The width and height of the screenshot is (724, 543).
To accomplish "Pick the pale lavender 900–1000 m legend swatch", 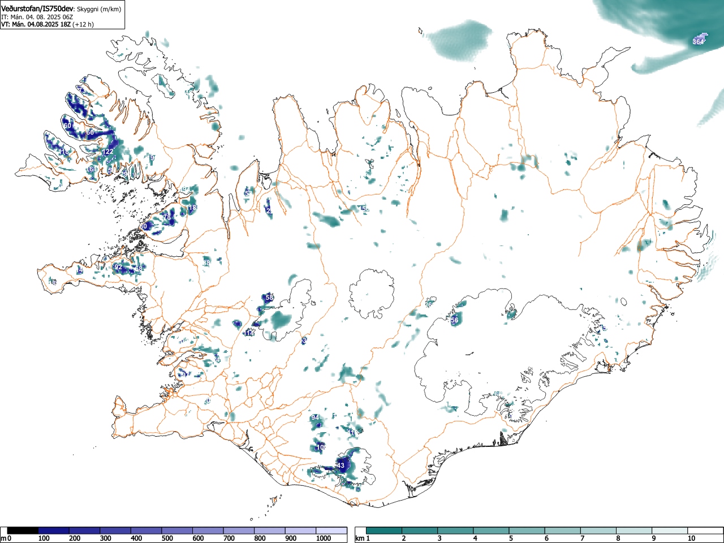I will 300,531.
